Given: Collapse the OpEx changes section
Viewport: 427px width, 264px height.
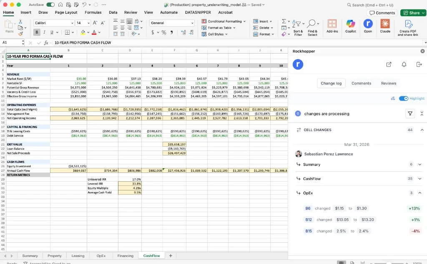Looking at the screenshot, I should (420, 192).
